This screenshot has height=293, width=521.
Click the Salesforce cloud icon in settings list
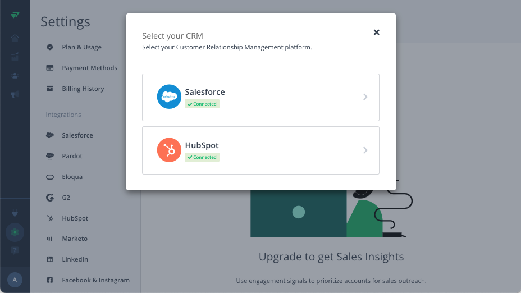point(50,135)
